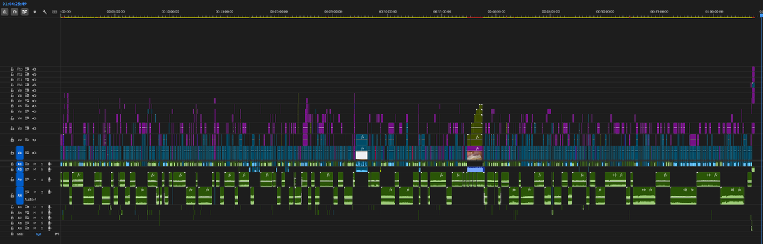Click the closed captions CC icon
763x244 pixels.
point(54,11)
